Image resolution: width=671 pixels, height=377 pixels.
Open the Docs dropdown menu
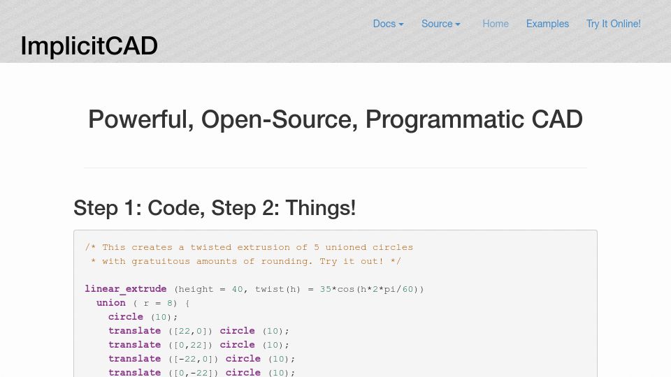(x=388, y=24)
